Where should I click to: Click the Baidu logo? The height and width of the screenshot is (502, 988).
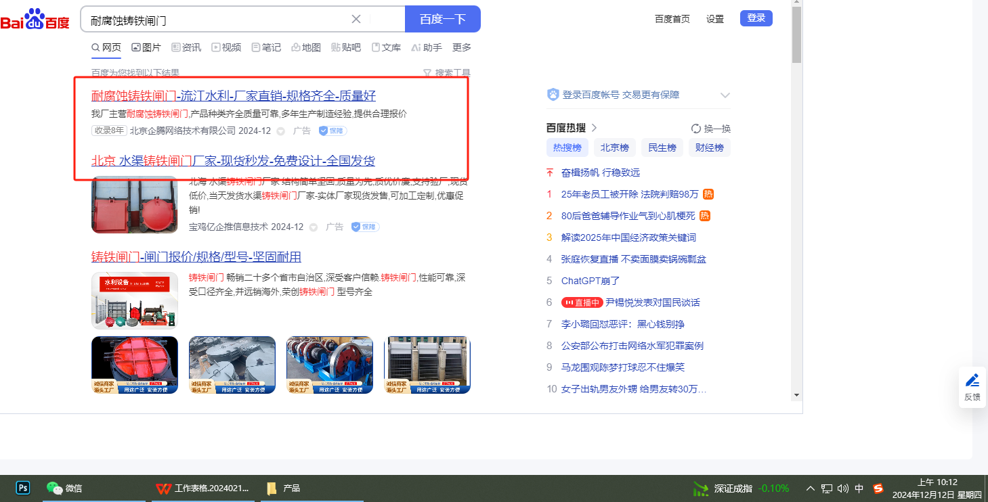(35, 20)
